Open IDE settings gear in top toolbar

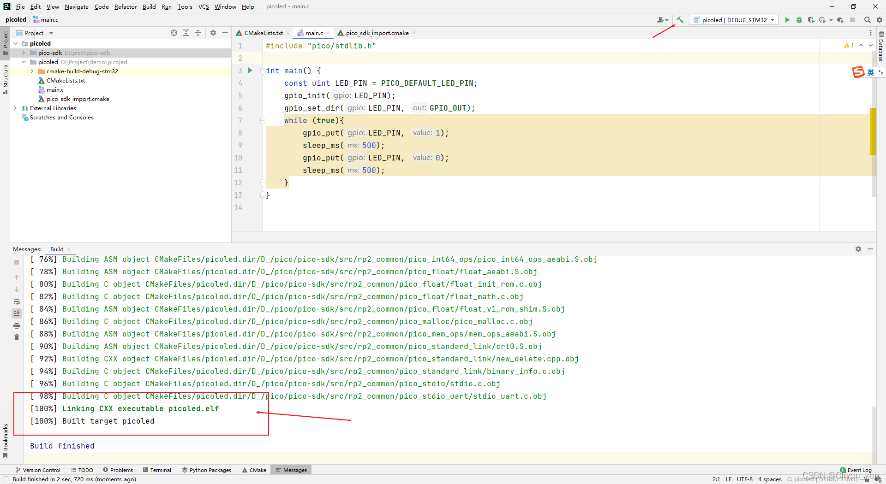tap(879, 20)
